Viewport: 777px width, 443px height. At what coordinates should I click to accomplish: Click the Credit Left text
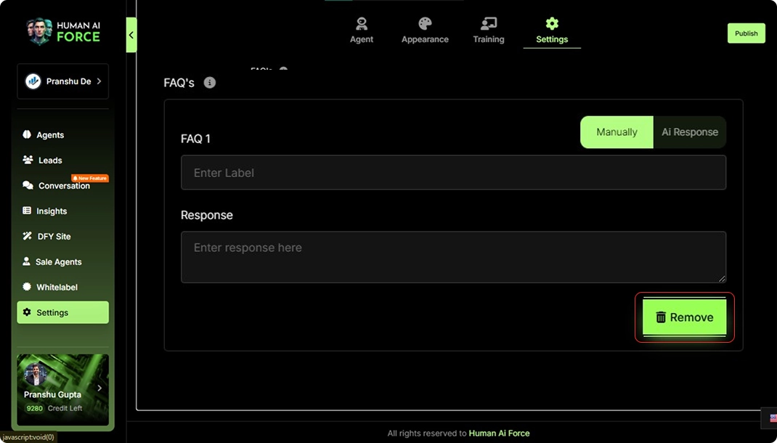pos(65,408)
